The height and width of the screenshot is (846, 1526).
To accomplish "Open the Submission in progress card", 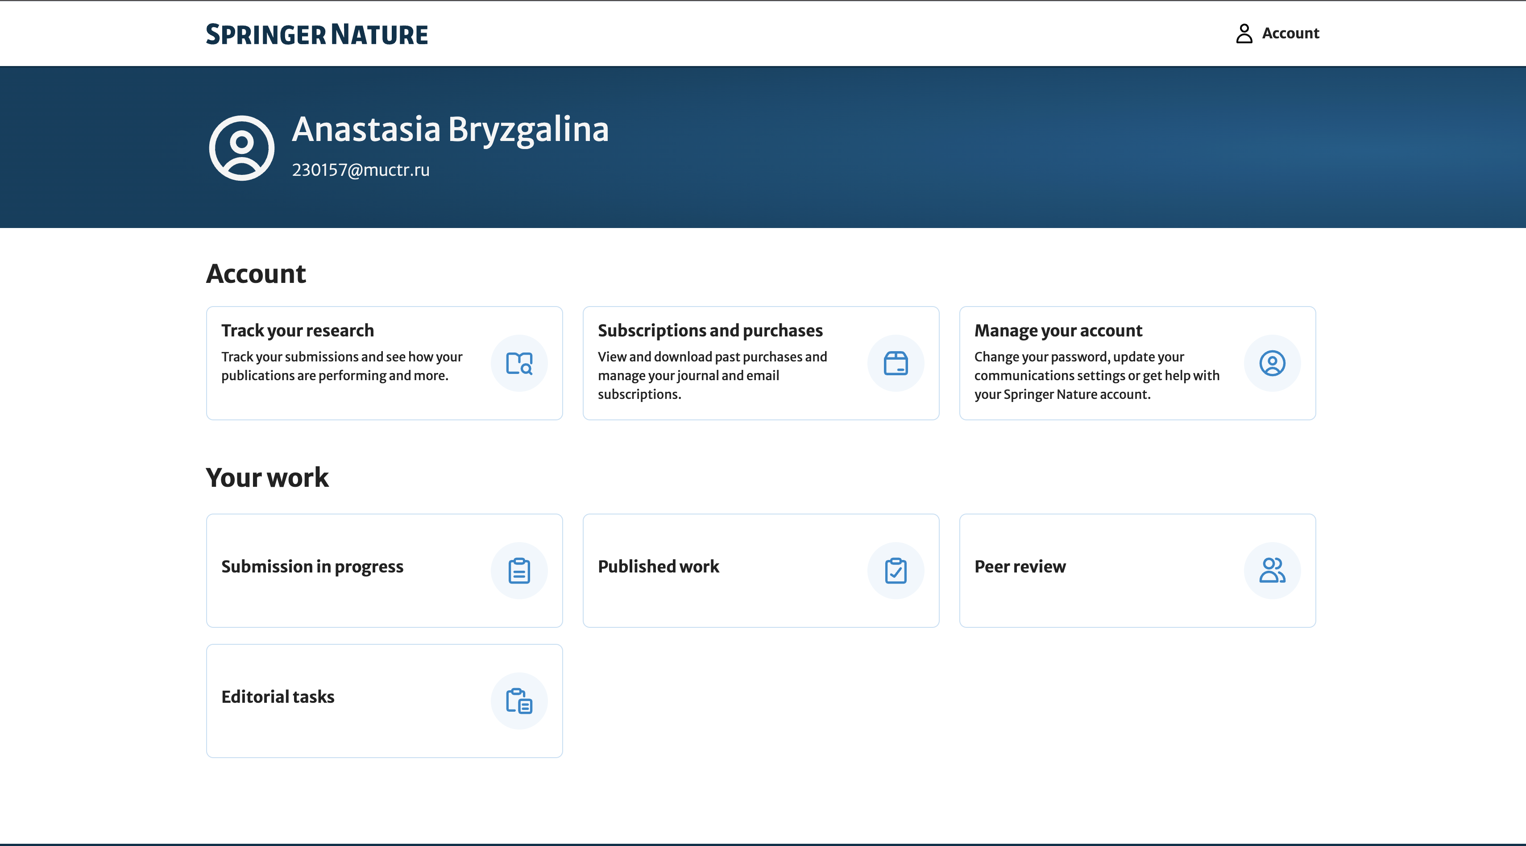I will [x=384, y=569].
